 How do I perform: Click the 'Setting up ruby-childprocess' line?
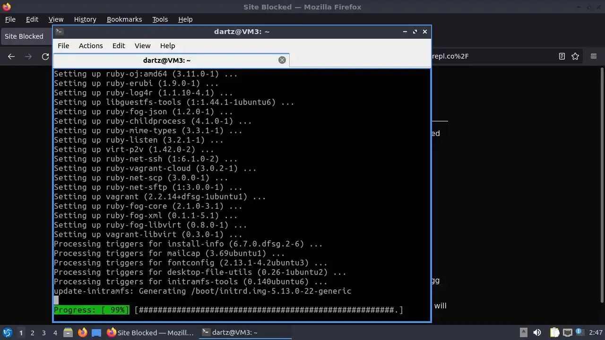[153, 121]
